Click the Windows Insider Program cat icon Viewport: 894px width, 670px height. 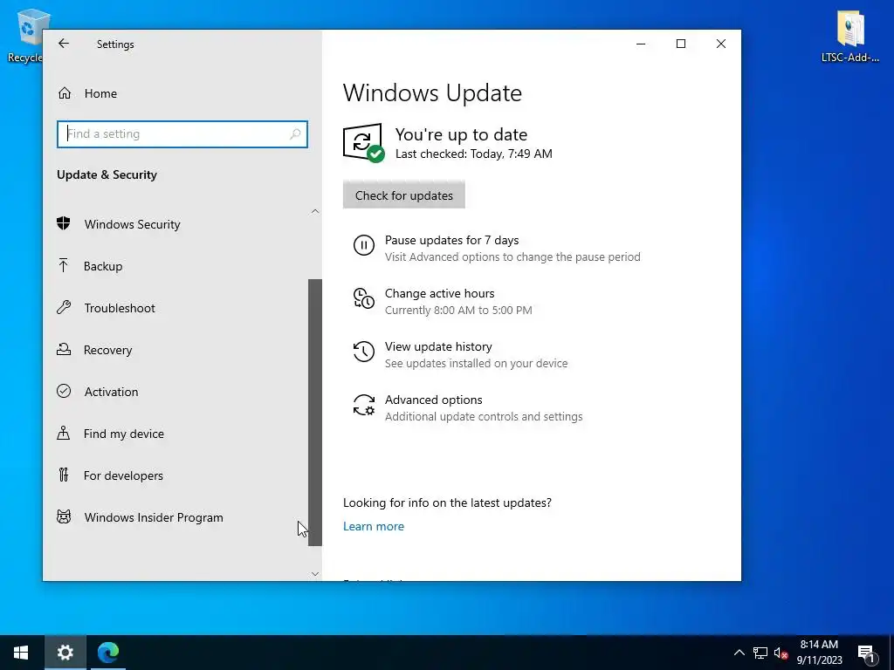(x=63, y=516)
